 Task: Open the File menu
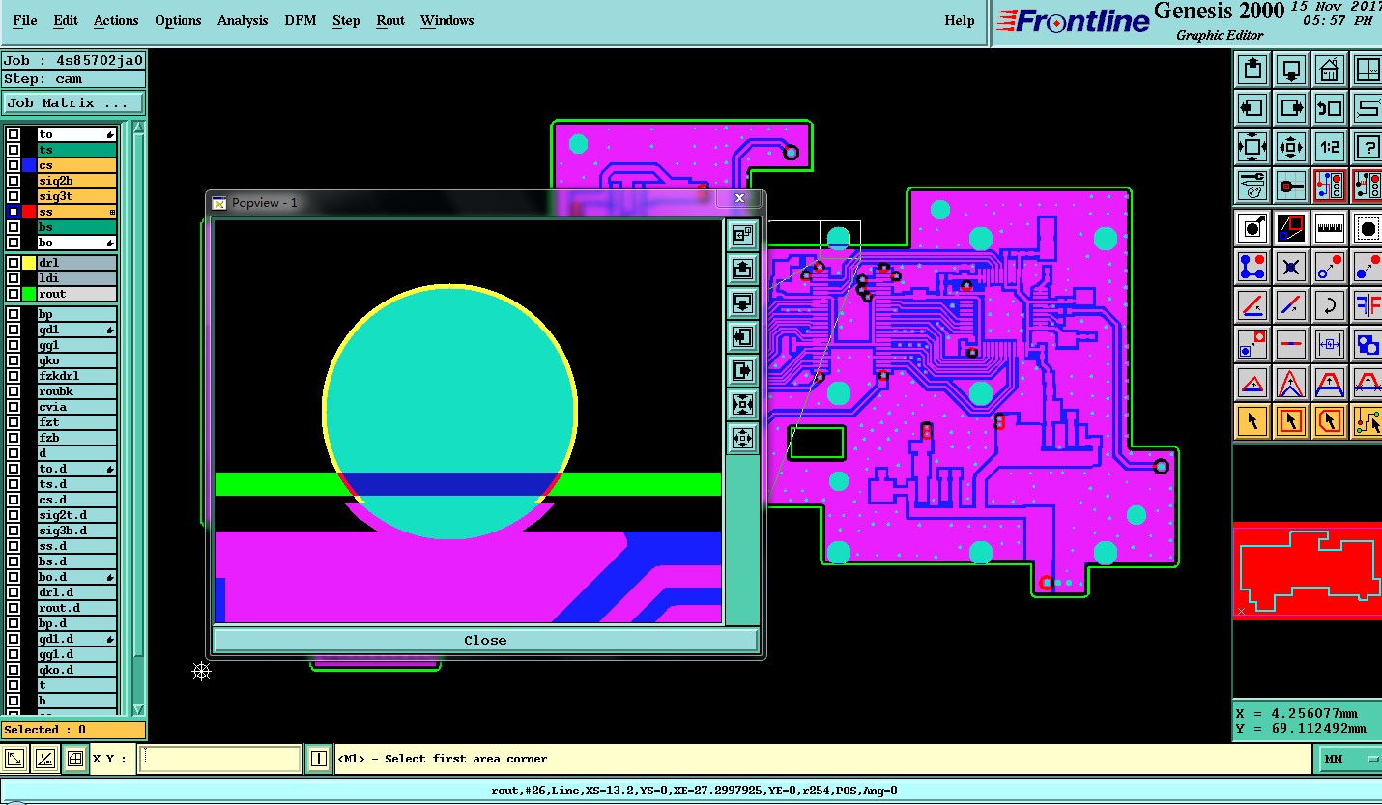(x=25, y=20)
